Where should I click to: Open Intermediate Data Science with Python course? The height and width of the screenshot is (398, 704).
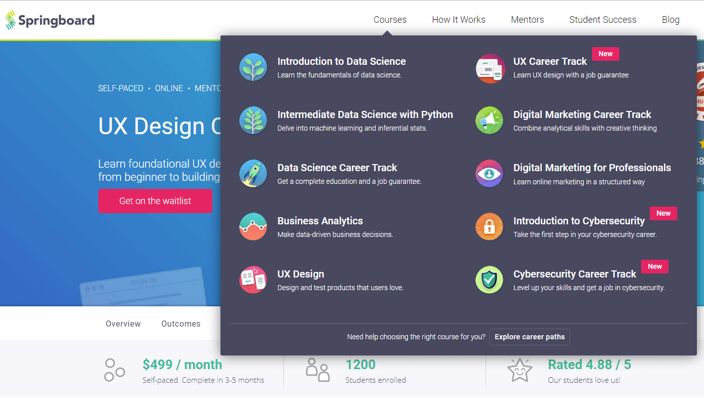pos(365,114)
